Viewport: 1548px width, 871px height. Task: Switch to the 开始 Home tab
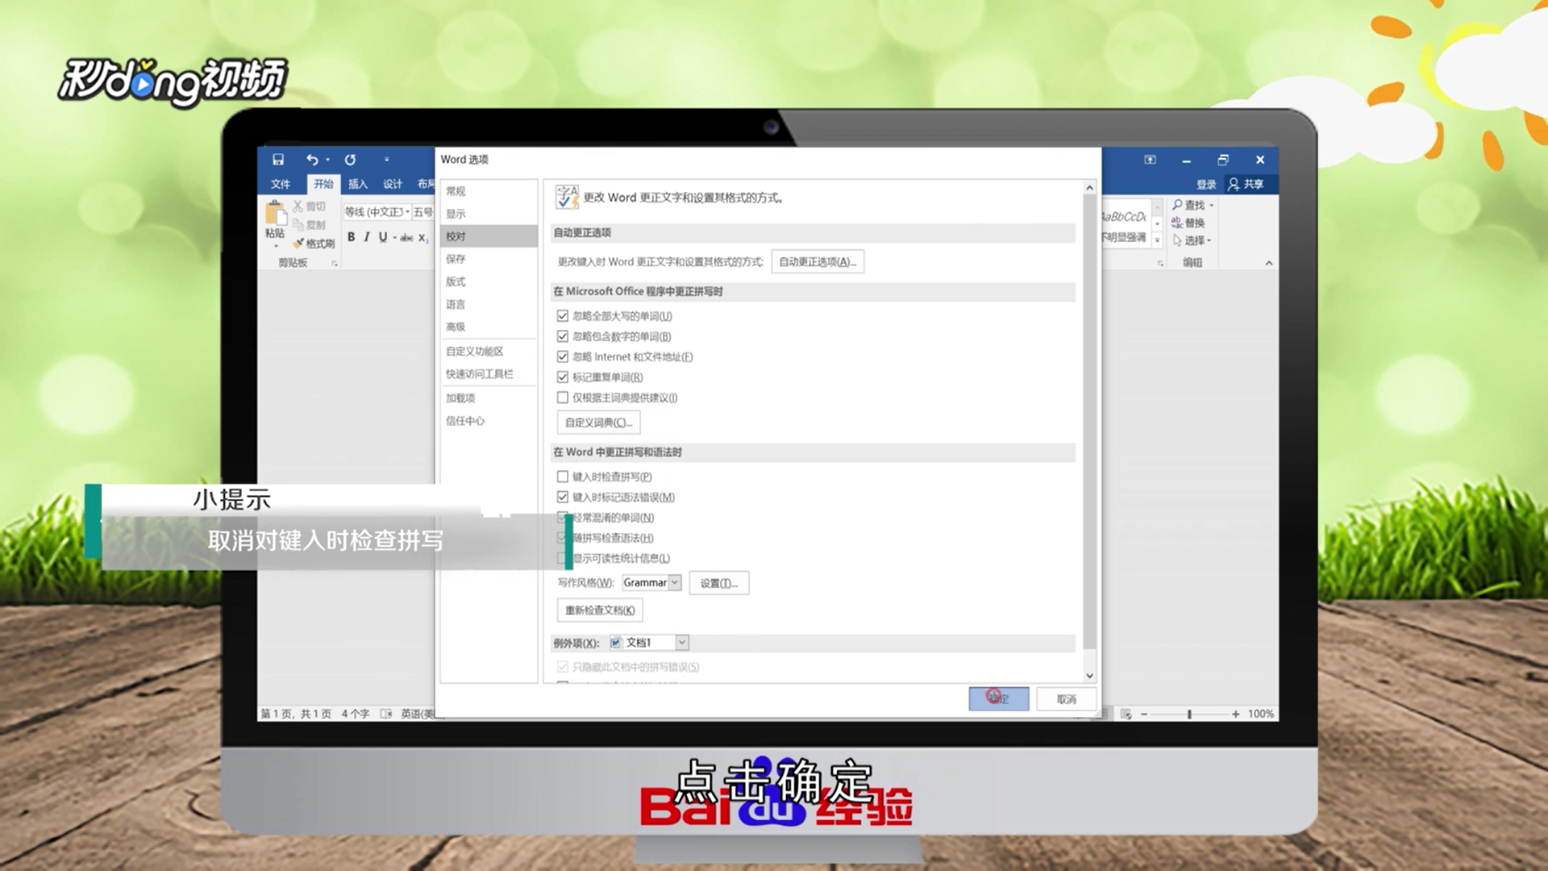tap(323, 184)
